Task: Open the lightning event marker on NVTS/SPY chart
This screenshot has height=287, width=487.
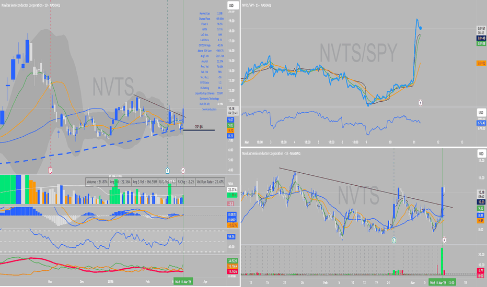Action: click(421, 103)
